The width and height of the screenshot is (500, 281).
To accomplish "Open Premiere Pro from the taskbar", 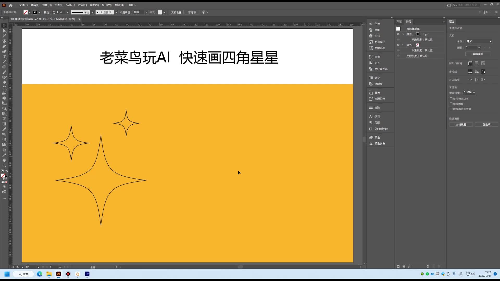I will point(87,274).
